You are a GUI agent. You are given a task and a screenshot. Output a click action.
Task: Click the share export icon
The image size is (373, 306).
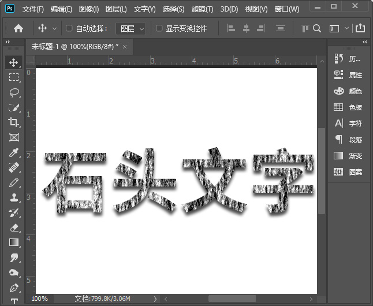360,28
